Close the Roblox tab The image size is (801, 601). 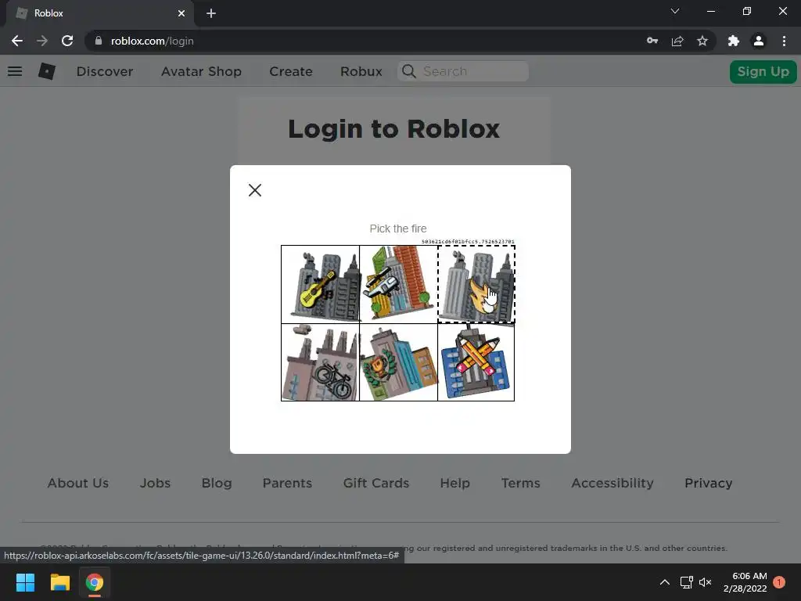[x=181, y=13]
